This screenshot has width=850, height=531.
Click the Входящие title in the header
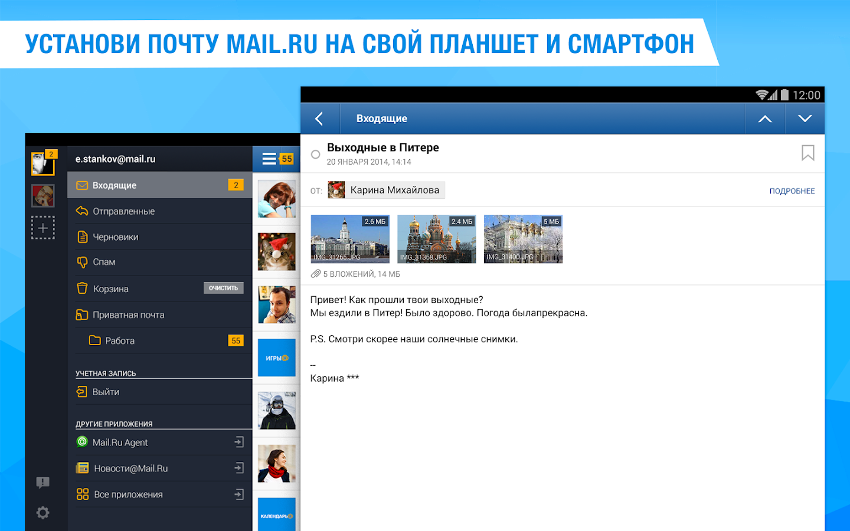382,119
